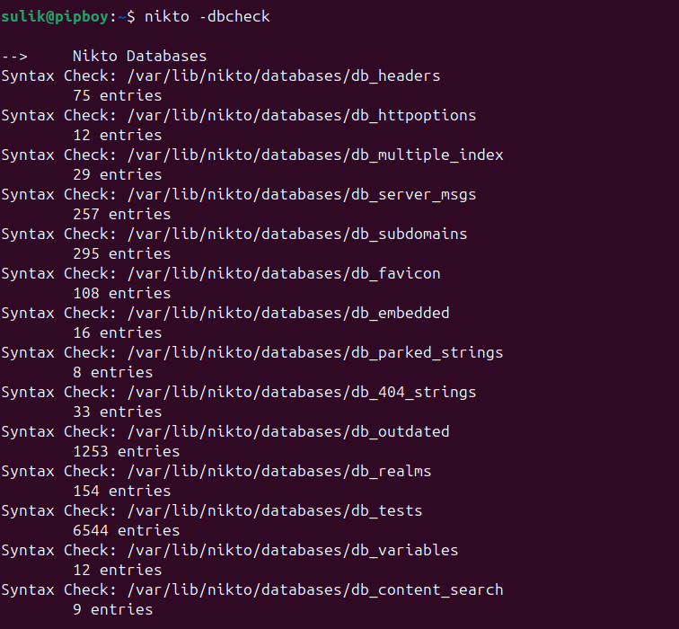The height and width of the screenshot is (629, 679).
Task: Click the 1253 entries line
Action: (126, 451)
